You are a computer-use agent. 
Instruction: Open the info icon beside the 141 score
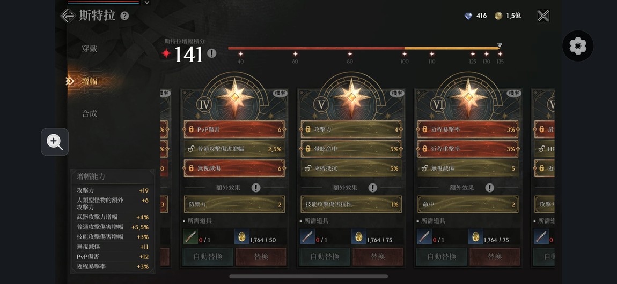click(212, 53)
